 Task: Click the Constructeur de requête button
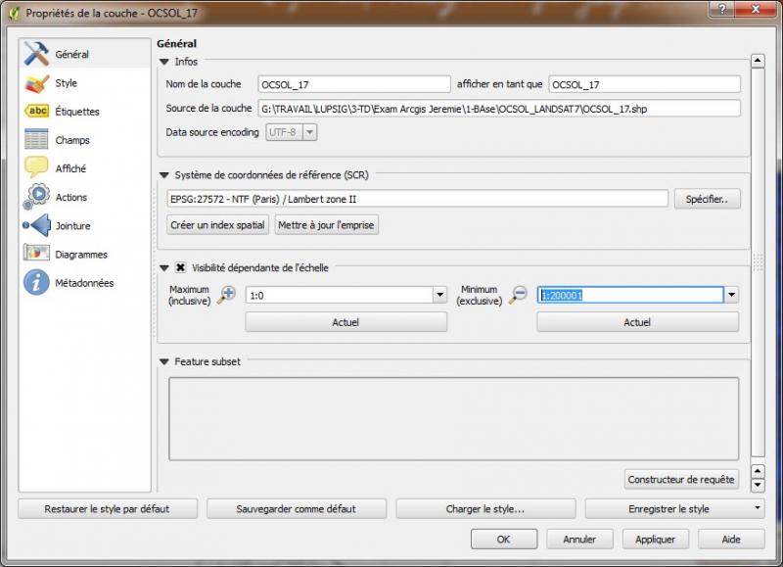point(681,479)
